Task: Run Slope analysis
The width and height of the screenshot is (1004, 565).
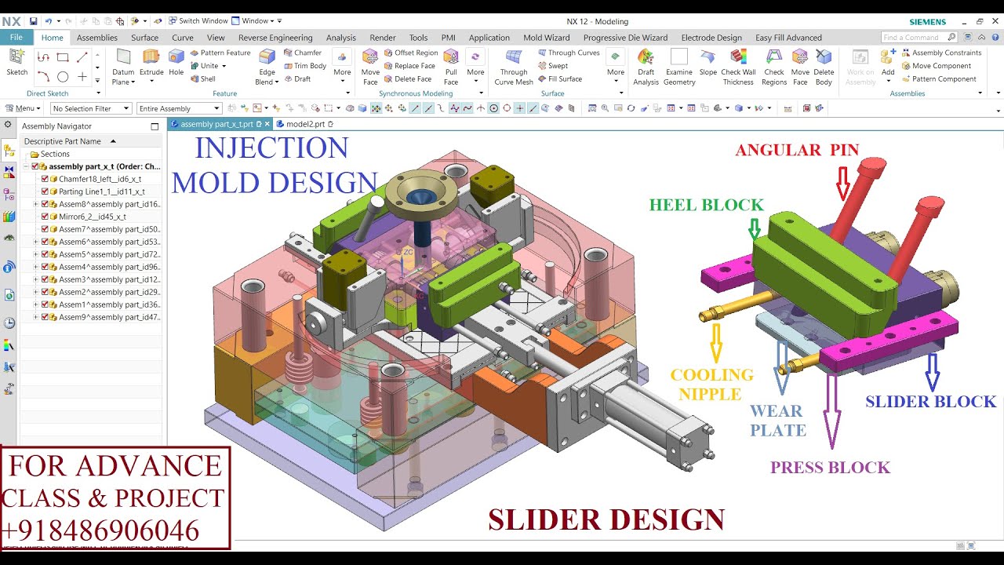Action: coord(708,63)
